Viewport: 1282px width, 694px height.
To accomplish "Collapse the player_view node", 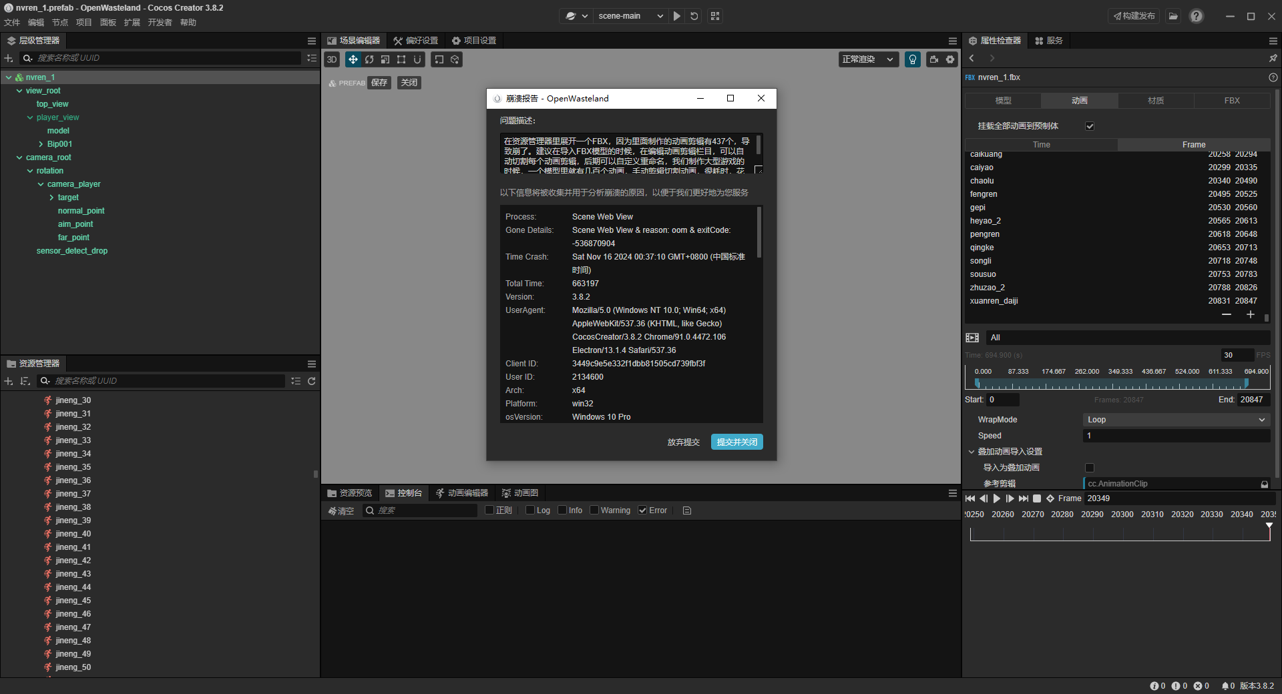I will tap(30, 117).
